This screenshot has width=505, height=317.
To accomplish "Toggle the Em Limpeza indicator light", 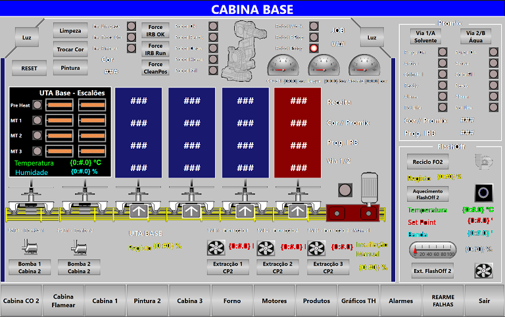I will pyautogui.click(x=132, y=26).
